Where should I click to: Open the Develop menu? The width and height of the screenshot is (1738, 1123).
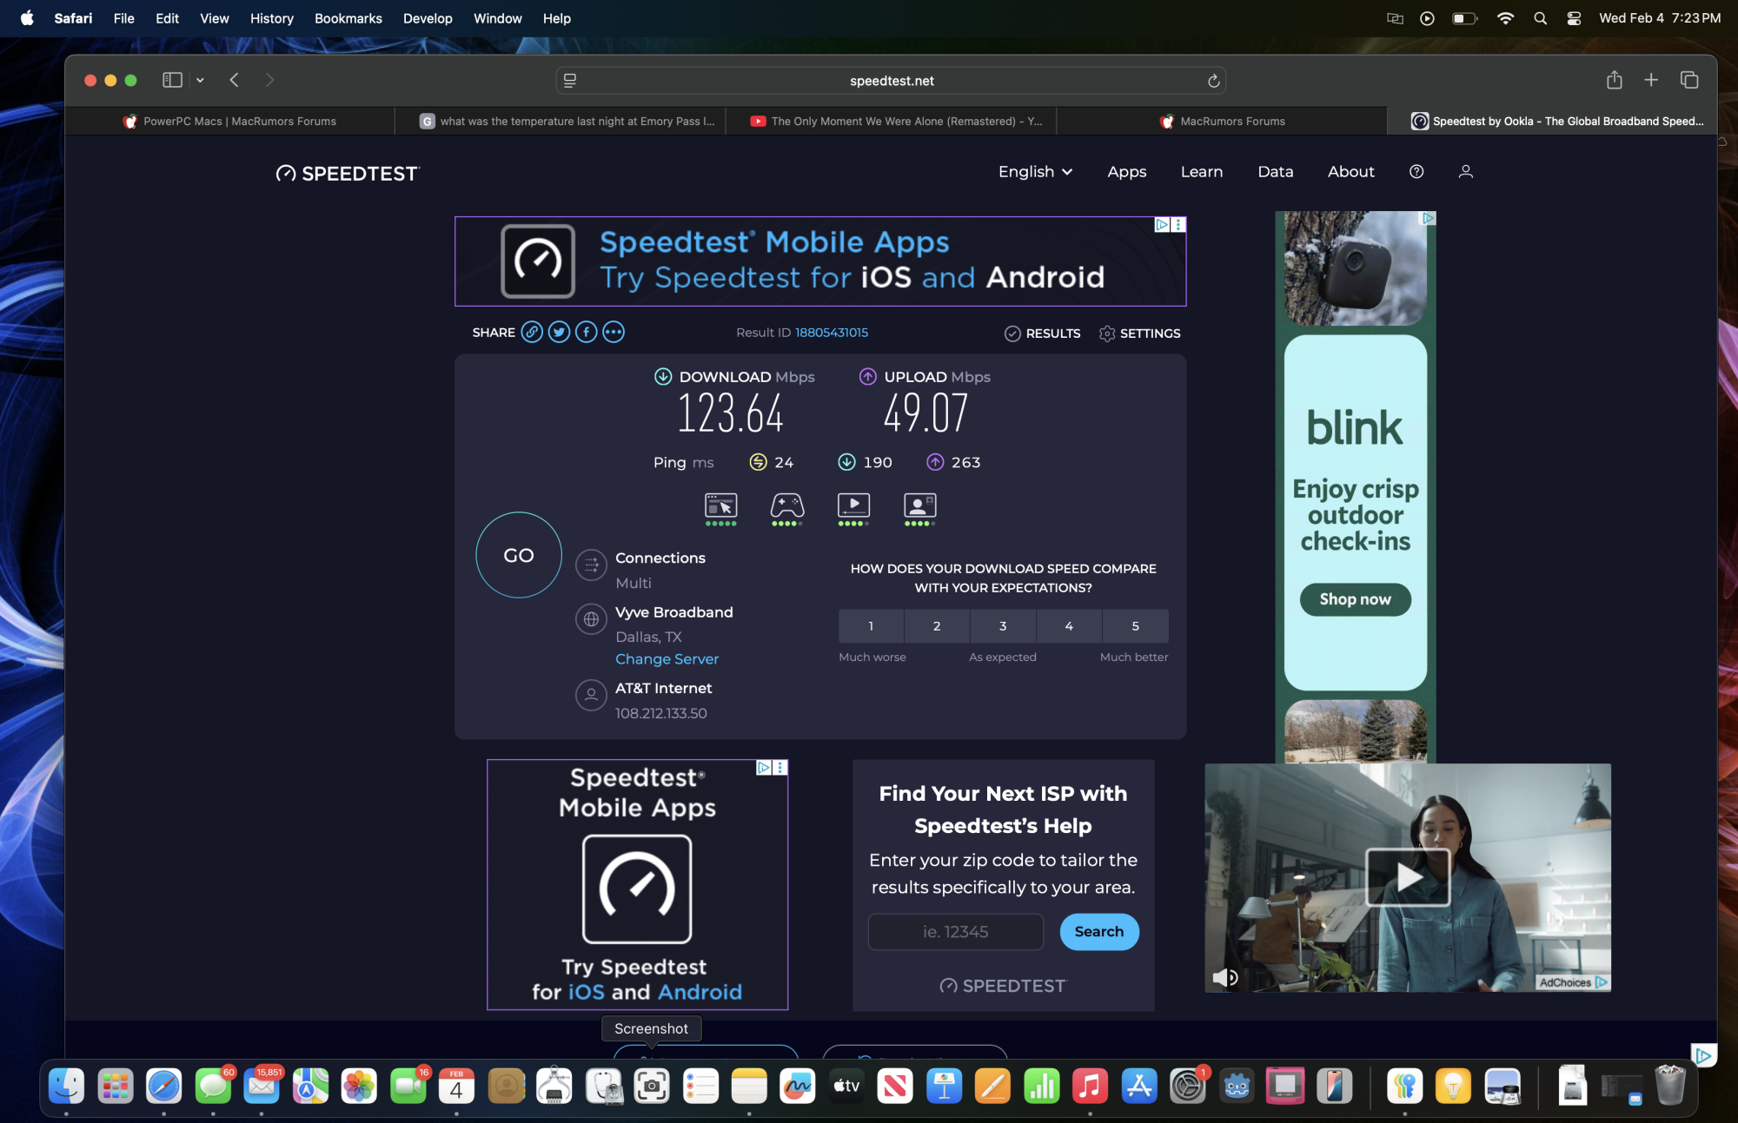pos(428,18)
